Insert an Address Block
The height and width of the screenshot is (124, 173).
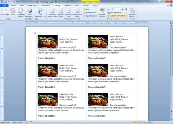click(x=61, y=13)
